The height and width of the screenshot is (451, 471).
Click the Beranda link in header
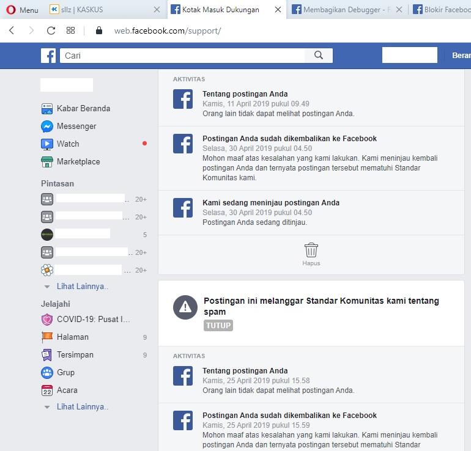(x=461, y=56)
